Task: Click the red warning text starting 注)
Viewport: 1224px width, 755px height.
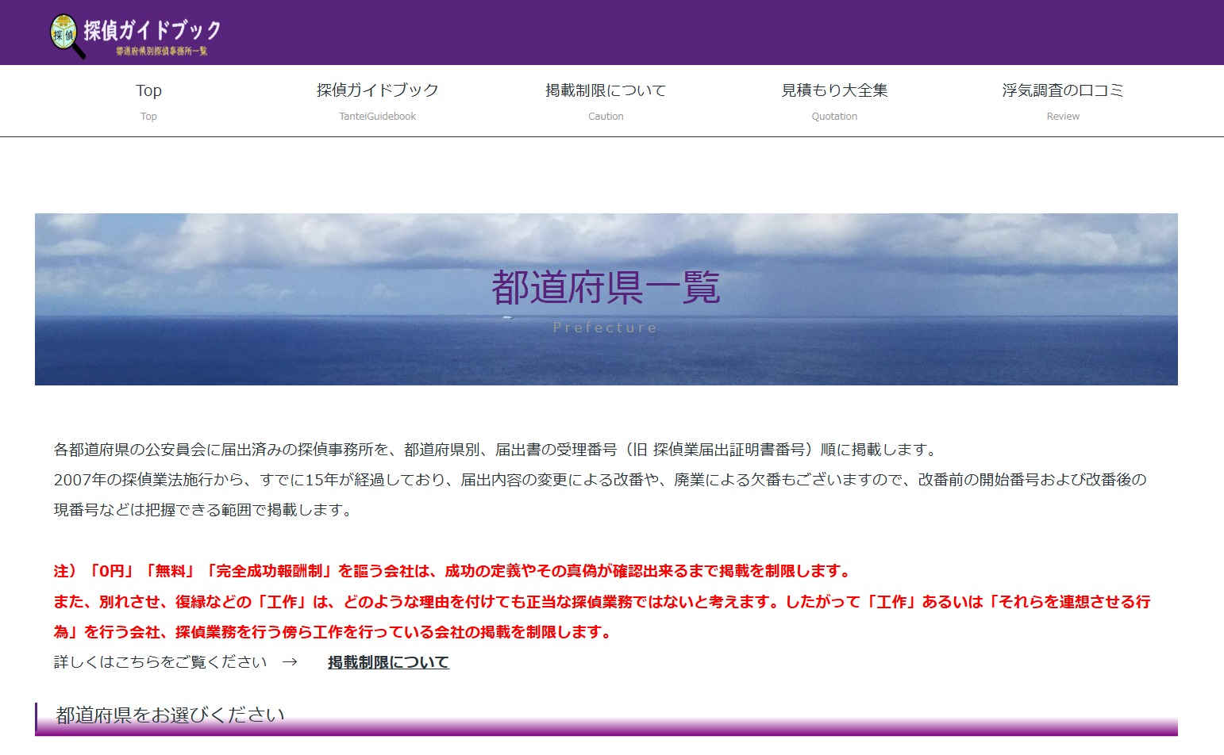Action: pos(452,571)
